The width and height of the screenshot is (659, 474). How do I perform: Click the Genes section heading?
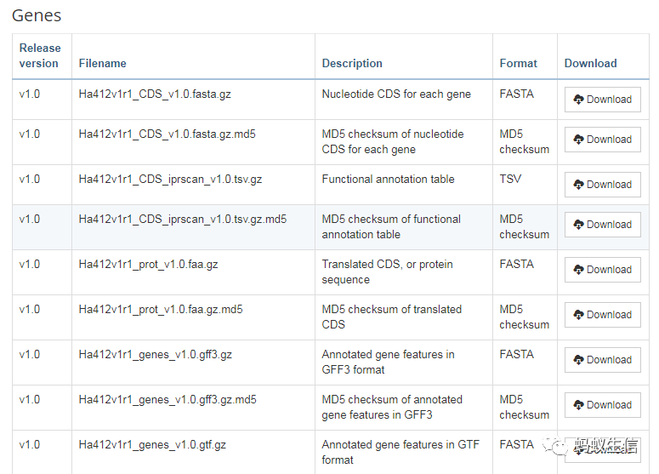coord(37,15)
